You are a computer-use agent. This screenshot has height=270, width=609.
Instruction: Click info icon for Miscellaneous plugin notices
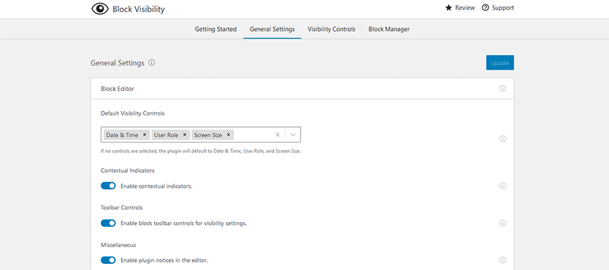point(503,260)
